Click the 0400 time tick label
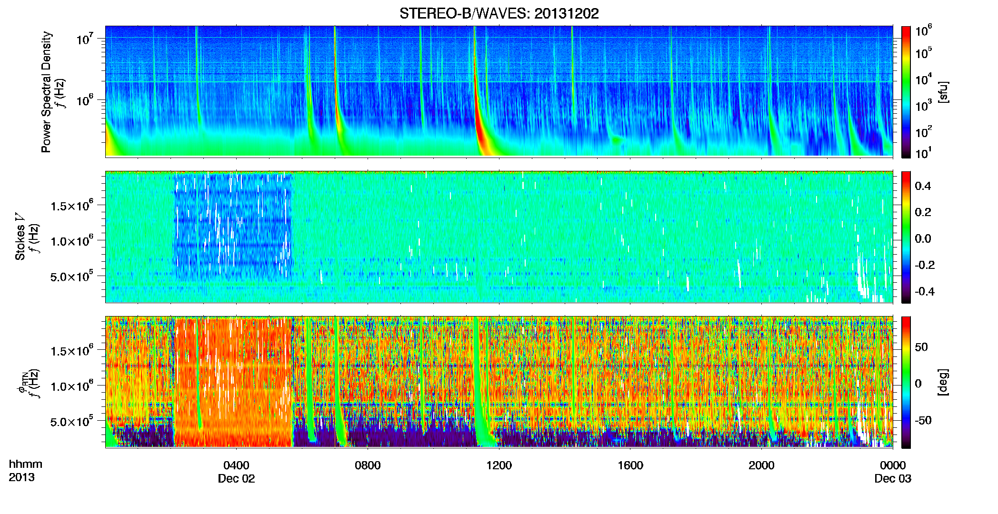Image resolution: width=998 pixels, height=514 pixels. click(236, 465)
